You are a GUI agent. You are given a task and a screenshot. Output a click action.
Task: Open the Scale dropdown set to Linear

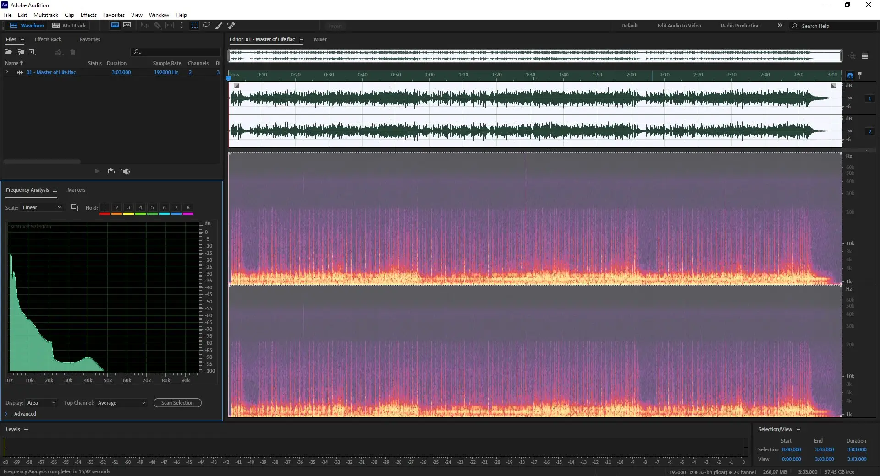coord(42,208)
